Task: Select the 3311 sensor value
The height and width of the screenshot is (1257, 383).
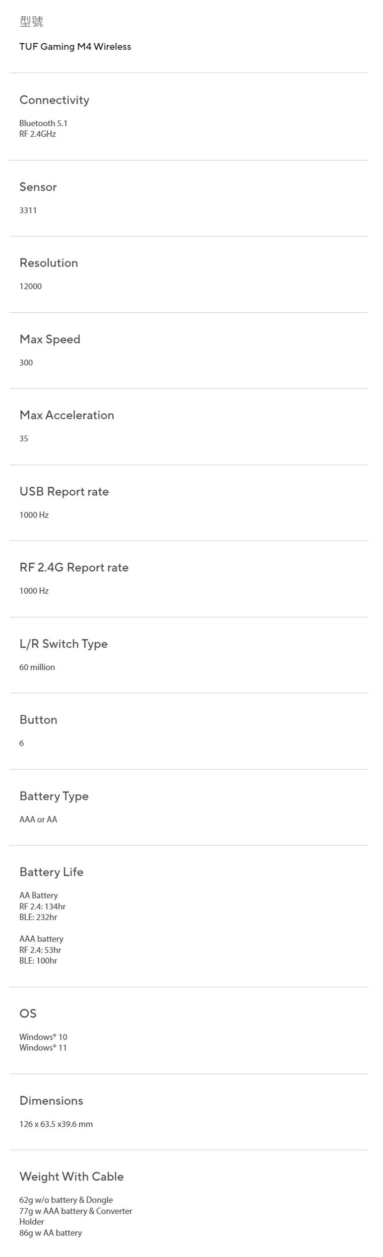Action: (x=28, y=210)
